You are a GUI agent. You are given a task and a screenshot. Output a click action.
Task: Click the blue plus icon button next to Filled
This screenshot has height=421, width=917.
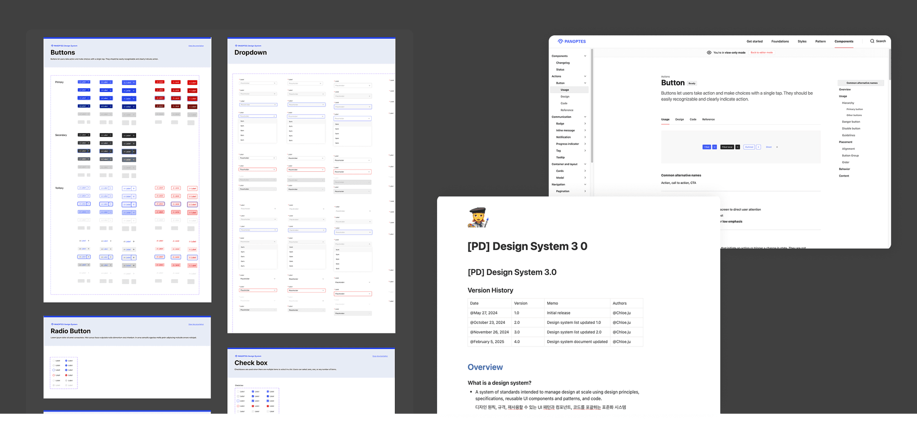pos(715,147)
